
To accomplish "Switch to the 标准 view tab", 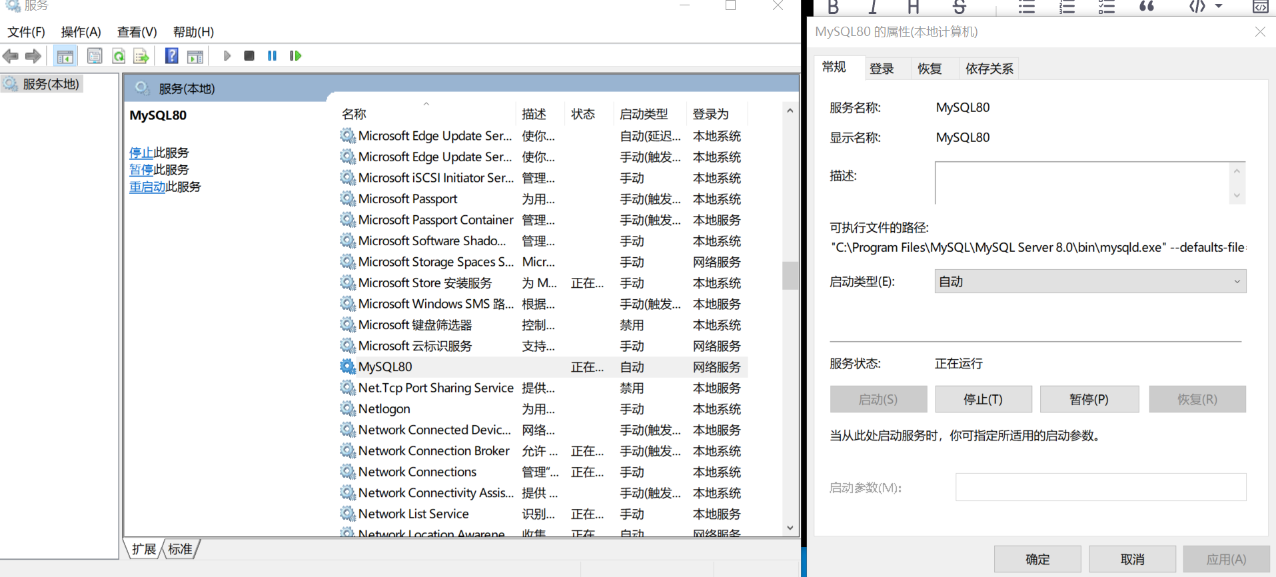I will pos(180,549).
